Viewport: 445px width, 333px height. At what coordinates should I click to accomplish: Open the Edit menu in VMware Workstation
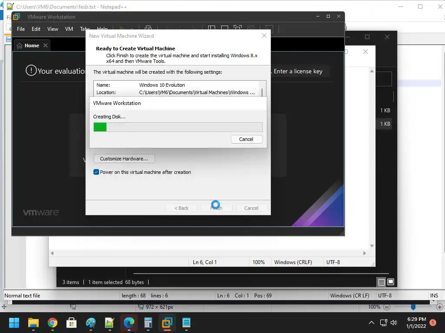pos(36,29)
